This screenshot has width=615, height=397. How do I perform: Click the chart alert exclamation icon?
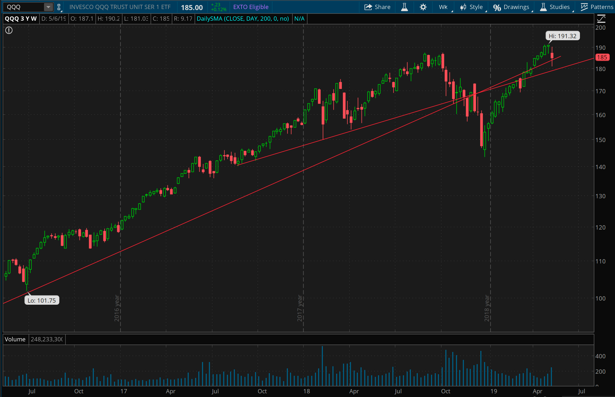click(9, 30)
